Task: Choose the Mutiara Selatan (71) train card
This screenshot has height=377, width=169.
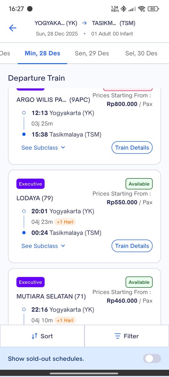Action: (x=84, y=297)
